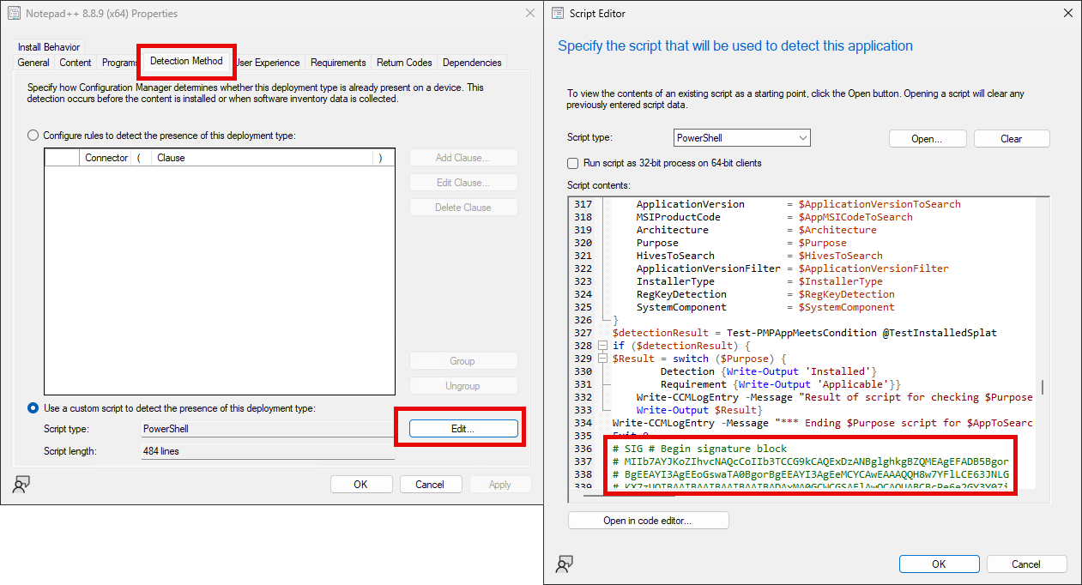
Task: Switch to the Requirements tab
Action: tap(338, 62)
